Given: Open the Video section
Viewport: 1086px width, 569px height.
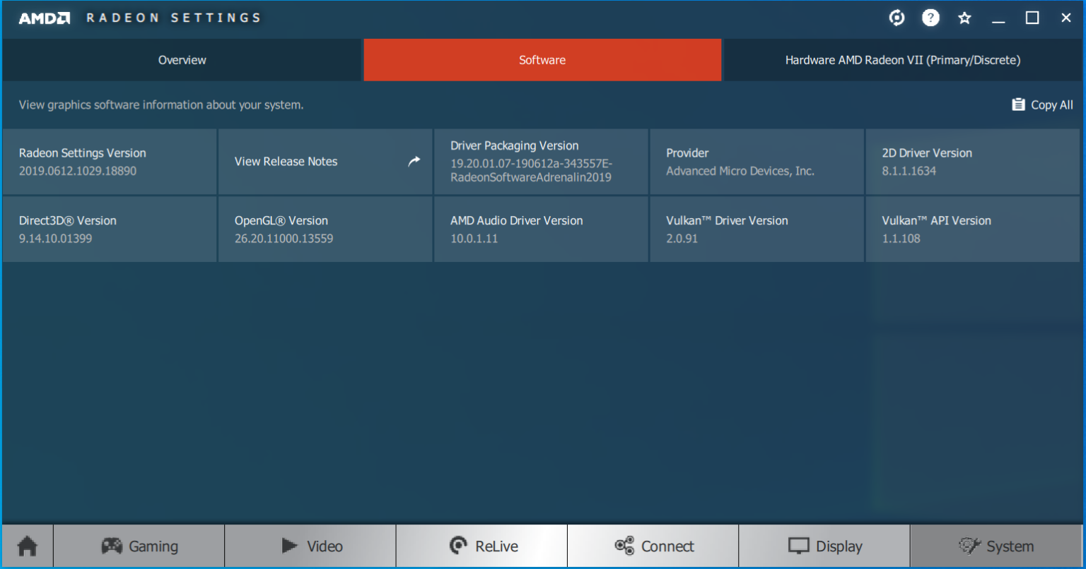Looking at the screenshot, I should tap(311, 546).
